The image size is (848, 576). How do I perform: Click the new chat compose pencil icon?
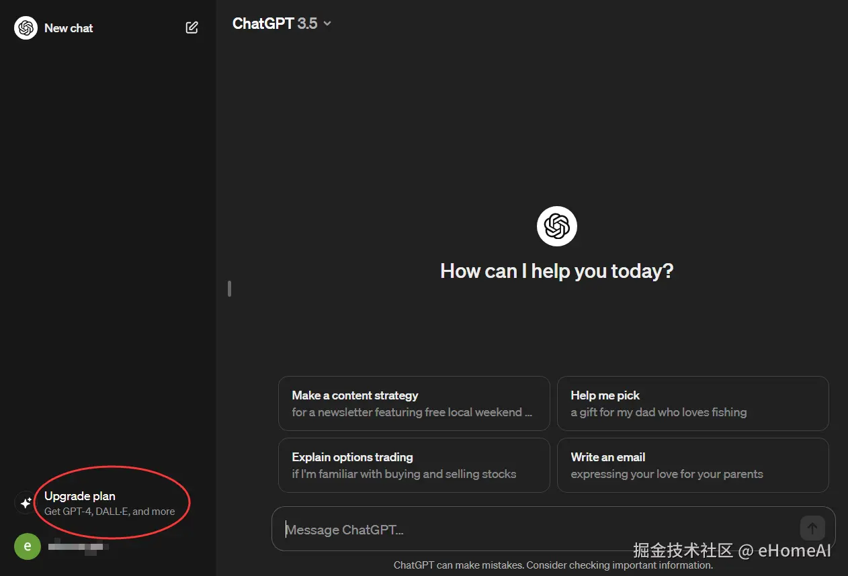pos(192,28)
